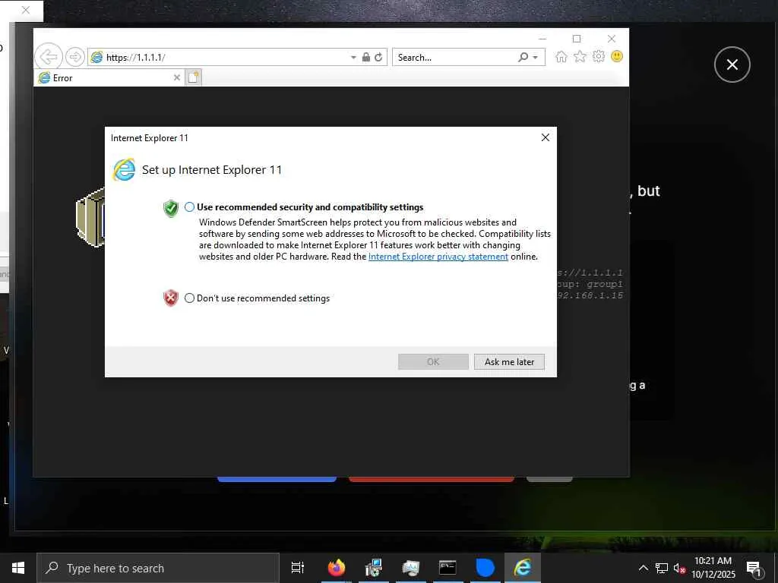The width and height of the screenshot is (778, 583).
Task: Click the red shield X icon
Action: (171, 298)
